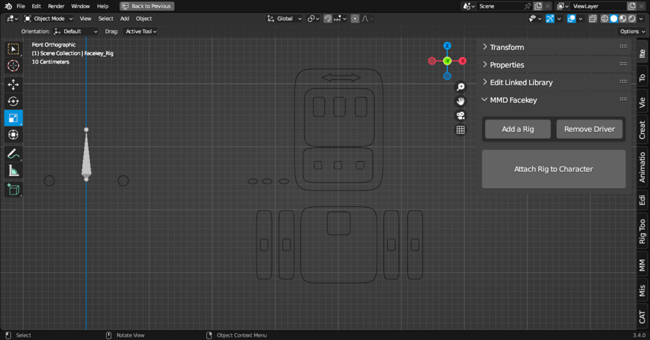
Task: Toggle proportional editing button
Action: coord(355,19)
